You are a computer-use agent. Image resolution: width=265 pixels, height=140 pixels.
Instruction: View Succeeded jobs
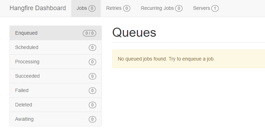coord(55,76)
